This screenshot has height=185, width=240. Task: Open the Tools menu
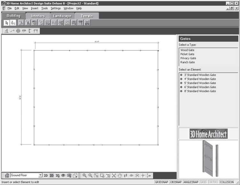[44, 8]
